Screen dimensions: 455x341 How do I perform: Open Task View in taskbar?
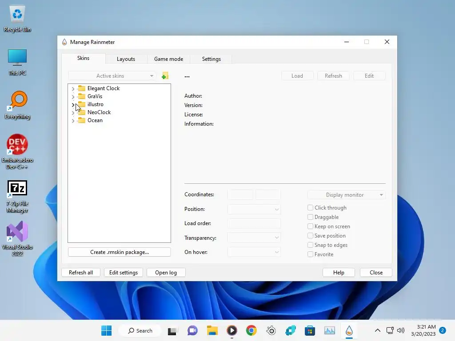172,330
